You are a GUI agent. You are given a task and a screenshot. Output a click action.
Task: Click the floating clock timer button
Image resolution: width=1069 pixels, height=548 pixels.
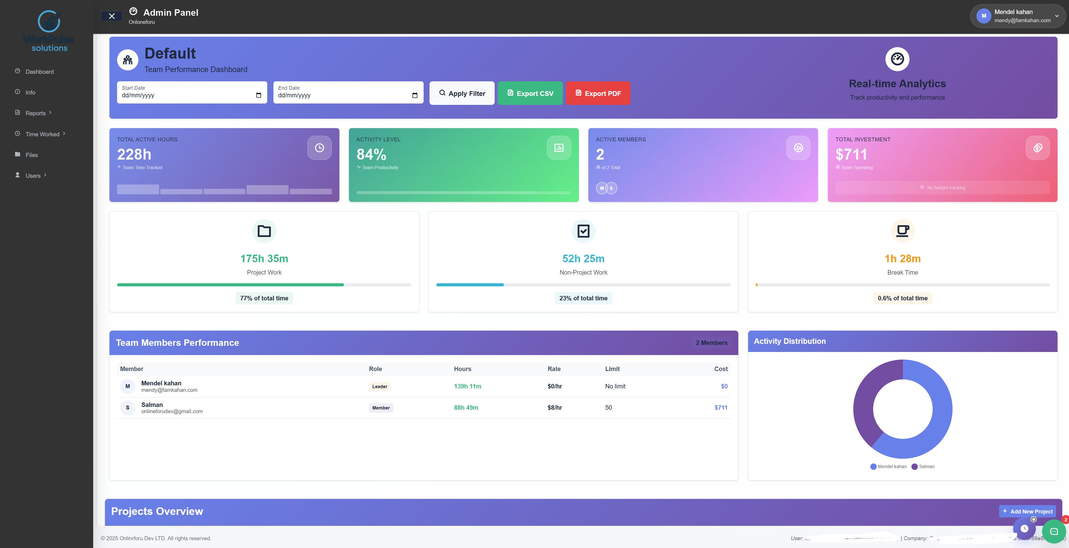tap(1024, 529)
